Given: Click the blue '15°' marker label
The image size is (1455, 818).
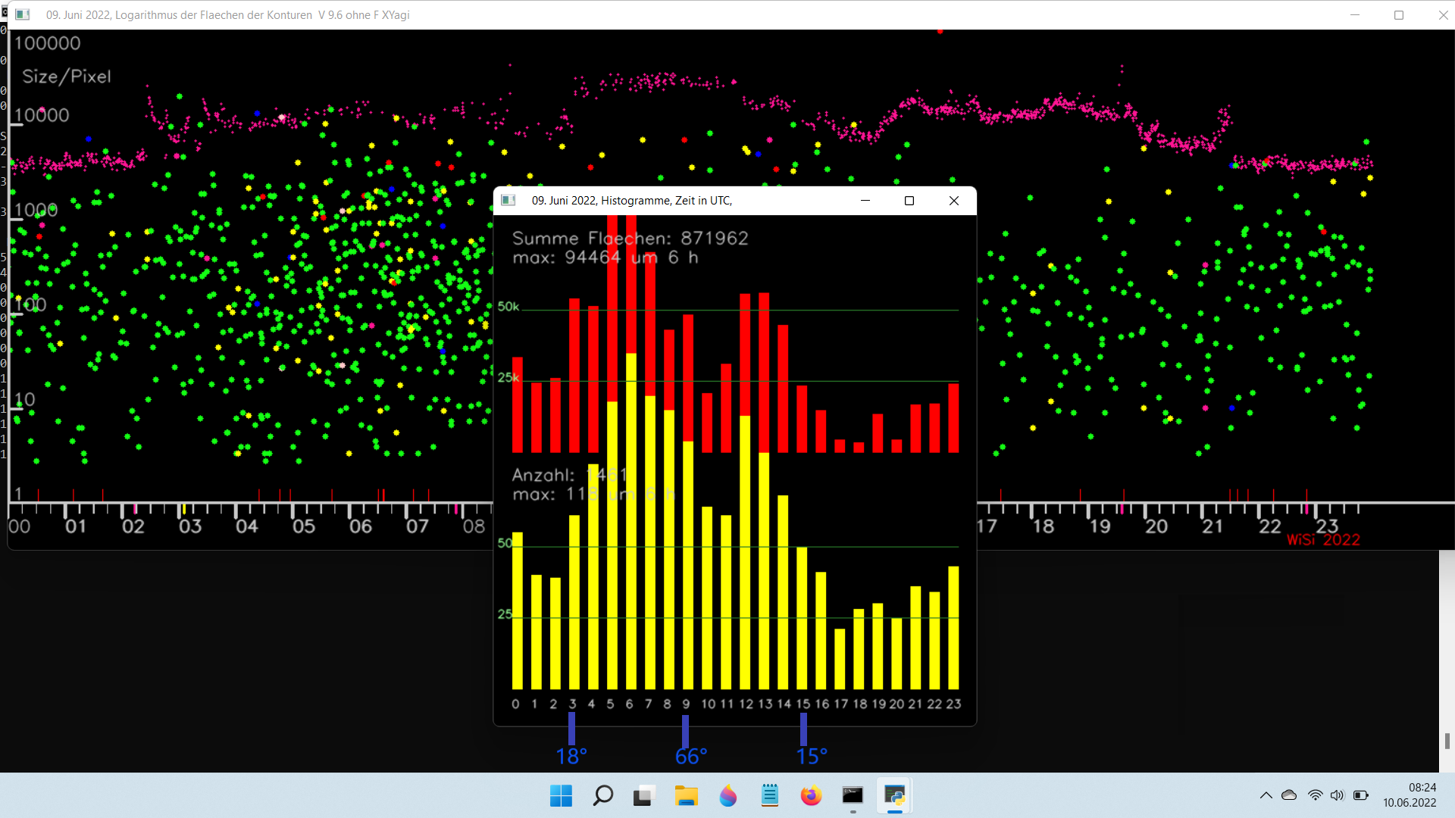Looking at the screenshot, I should coord(812,756).
